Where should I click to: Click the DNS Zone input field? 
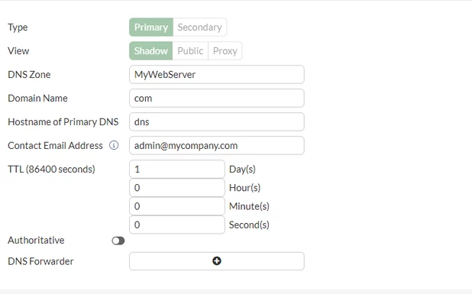[x=217, y=74]
